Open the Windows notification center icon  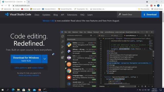click(161, 90)
